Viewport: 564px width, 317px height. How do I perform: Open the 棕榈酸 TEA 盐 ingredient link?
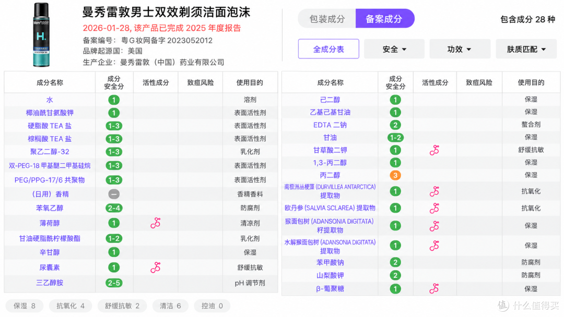(x=50, y=139)
